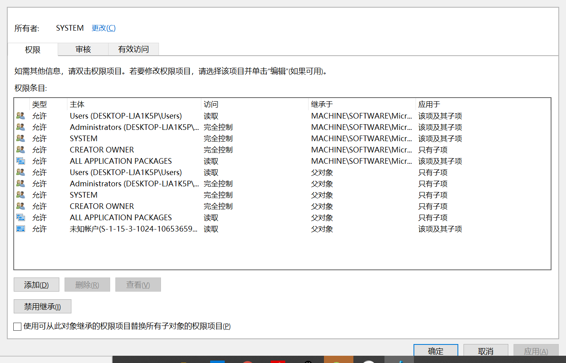
Task: Enable replace child object permissions checkbox
Action: 17,326
